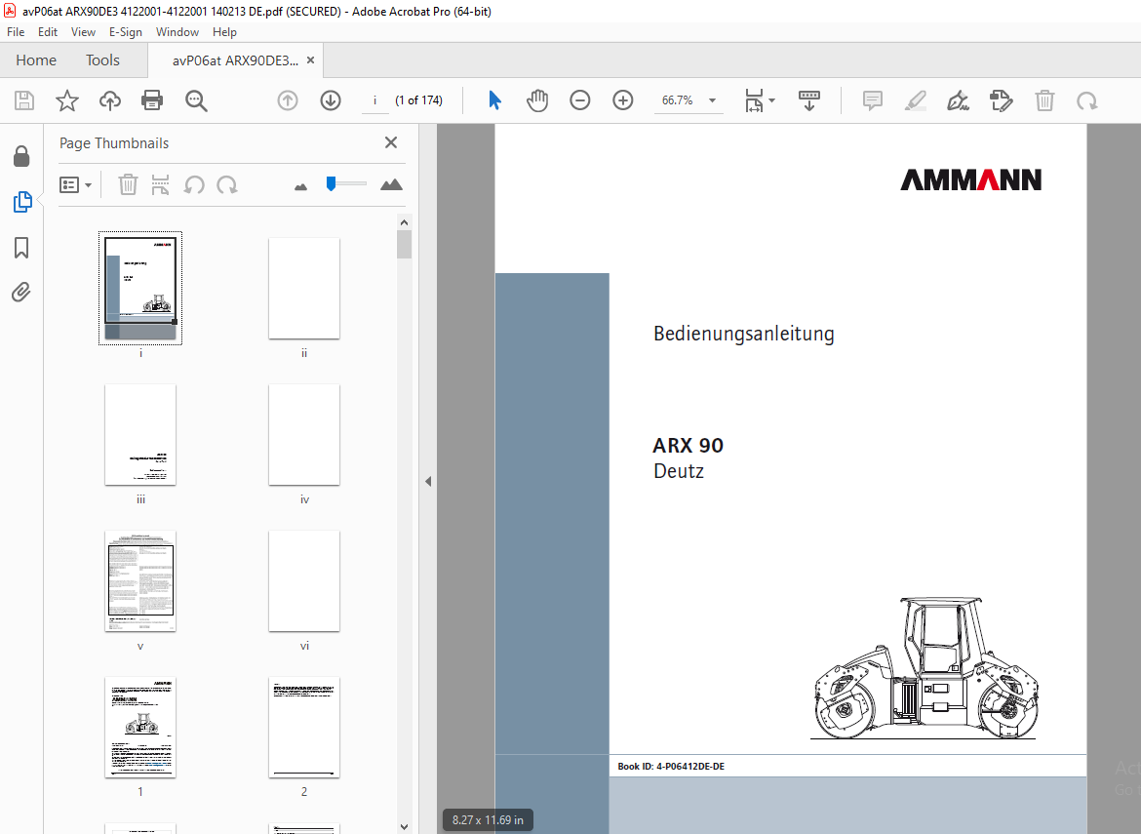Print the document using the printer icon

click(x=152, y=100)
